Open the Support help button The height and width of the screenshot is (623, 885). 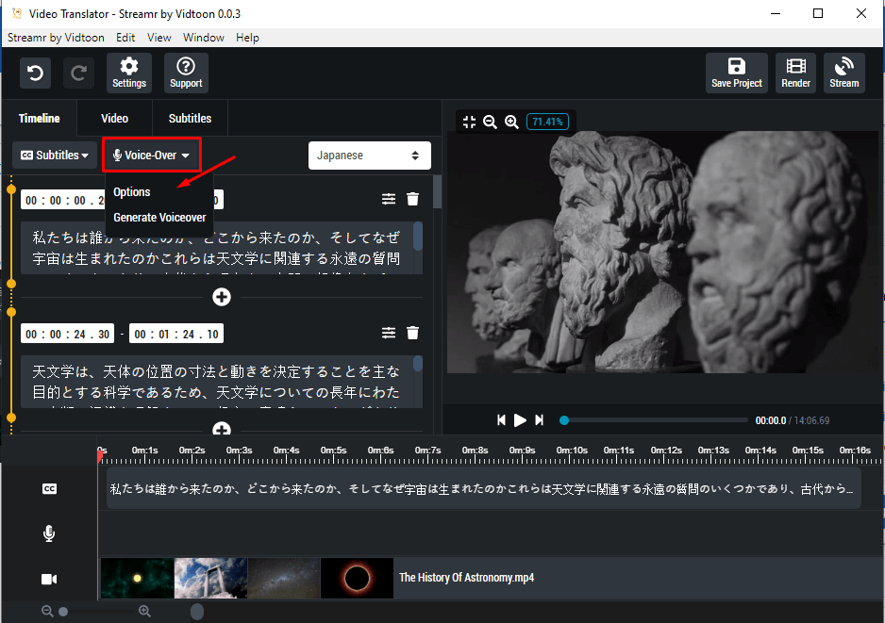[186, 73]
